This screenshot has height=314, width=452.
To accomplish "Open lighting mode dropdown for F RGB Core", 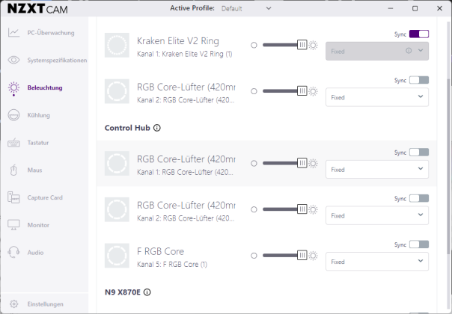I will (377, 262).
